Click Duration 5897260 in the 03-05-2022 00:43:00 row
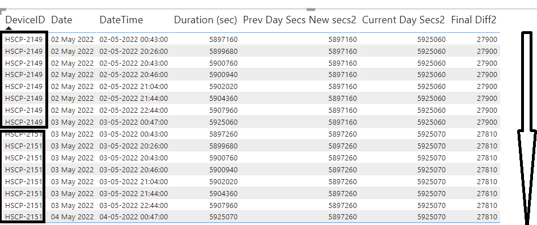The image size is (537, 225). coord(223,134)
